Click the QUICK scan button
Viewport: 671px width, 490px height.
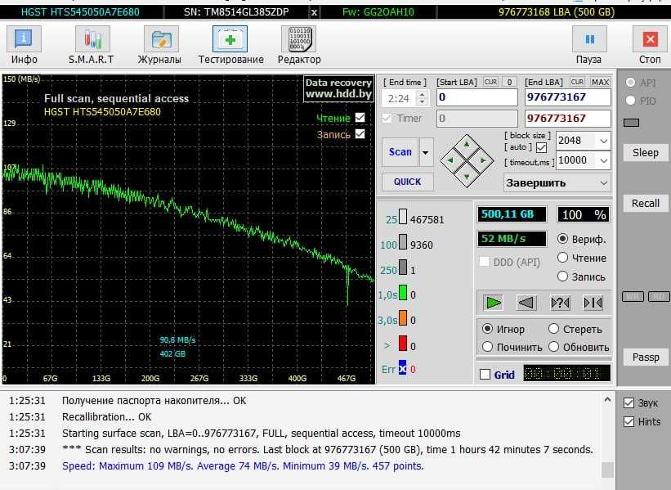click(407, 182)
